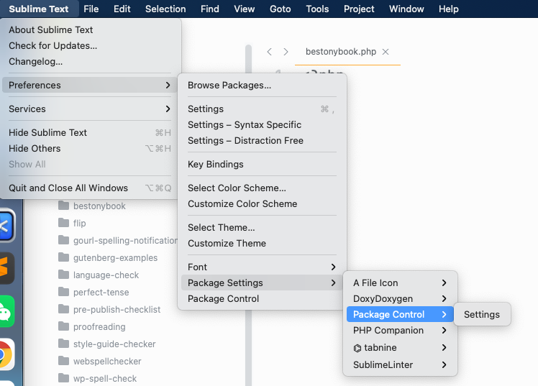Close the bestonybook.php tab
Image resolution: width=538 pixels, height=386 pixels.
[x=386, y=52]
